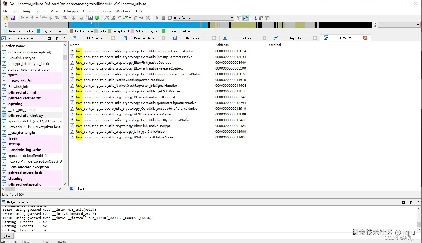
Task: Close the Pseudocode-A tab
Action: click(x=163, y=38)
